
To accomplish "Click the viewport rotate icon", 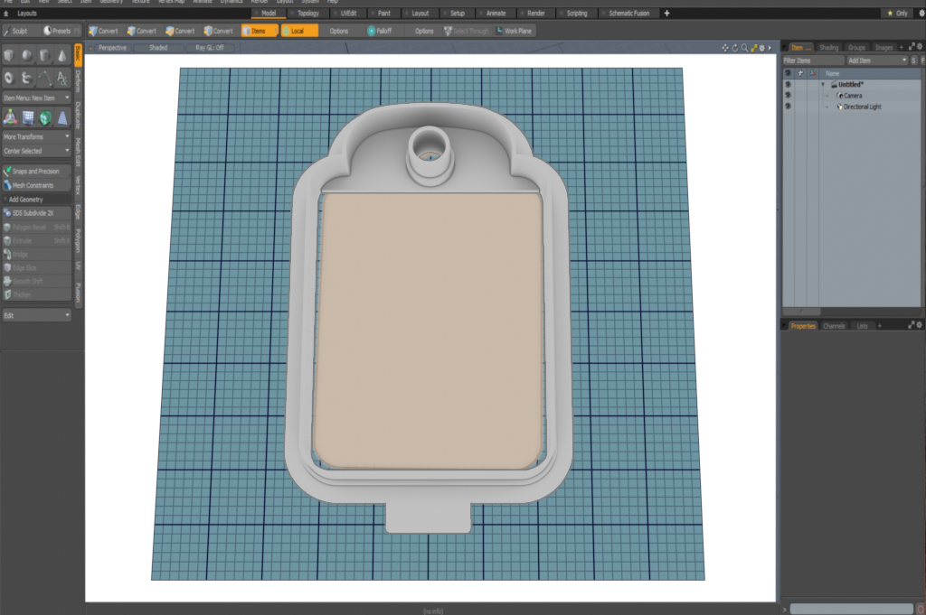I will point(734,47).
